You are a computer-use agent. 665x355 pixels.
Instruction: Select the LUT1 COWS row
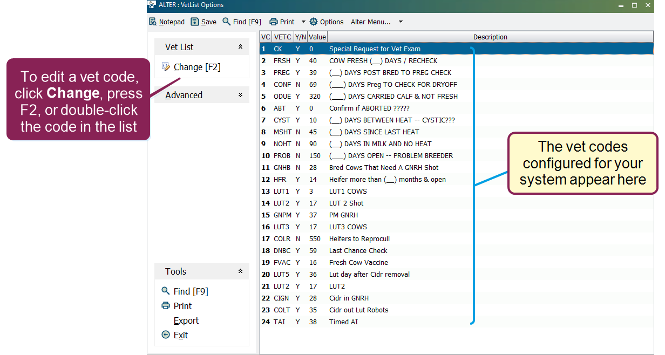pyautogui.click(x=456, y=192)
